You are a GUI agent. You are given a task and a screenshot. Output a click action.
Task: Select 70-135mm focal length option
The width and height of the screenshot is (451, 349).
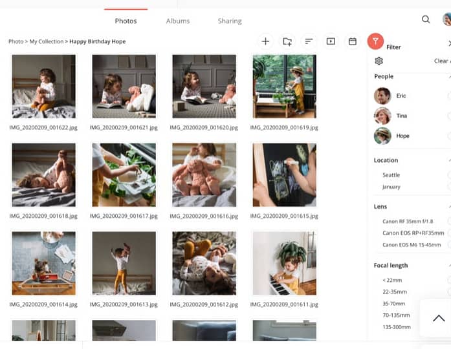coord(396,315)
